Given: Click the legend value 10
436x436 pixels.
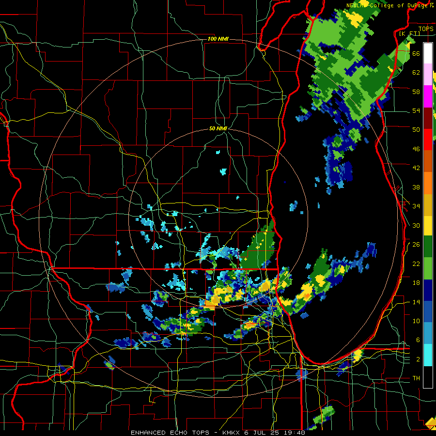Looking at the screenshot, I should [416, 321].
